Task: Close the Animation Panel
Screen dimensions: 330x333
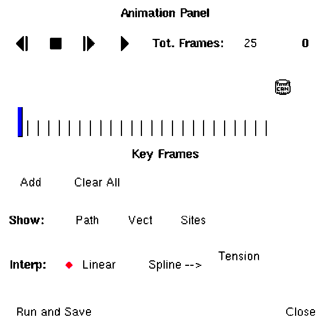Action: [301, 312]
